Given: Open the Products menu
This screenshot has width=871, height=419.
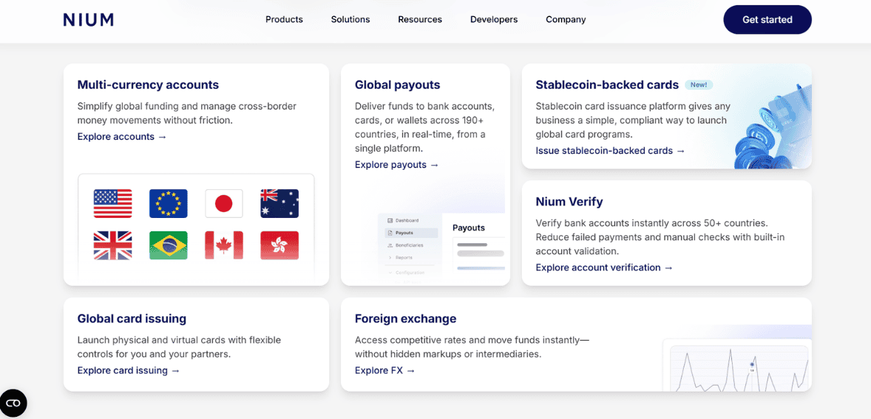Looking at the screenshot, I should (284, 19).
